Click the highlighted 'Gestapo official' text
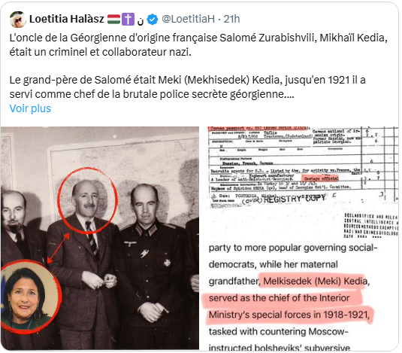This screenshot has height=353, width=402. click(x=320, y=178)
